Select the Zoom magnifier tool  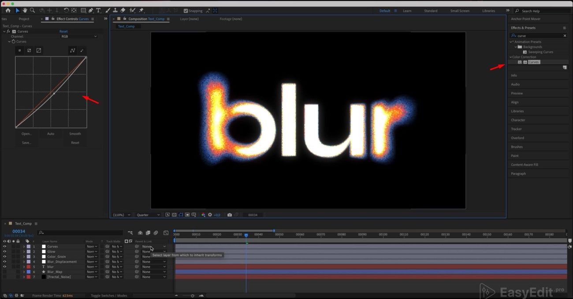coord(32,10)
